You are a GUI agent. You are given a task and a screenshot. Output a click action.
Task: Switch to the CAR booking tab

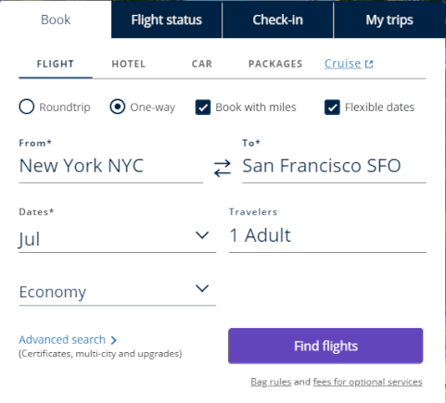[x=202, y=64]
